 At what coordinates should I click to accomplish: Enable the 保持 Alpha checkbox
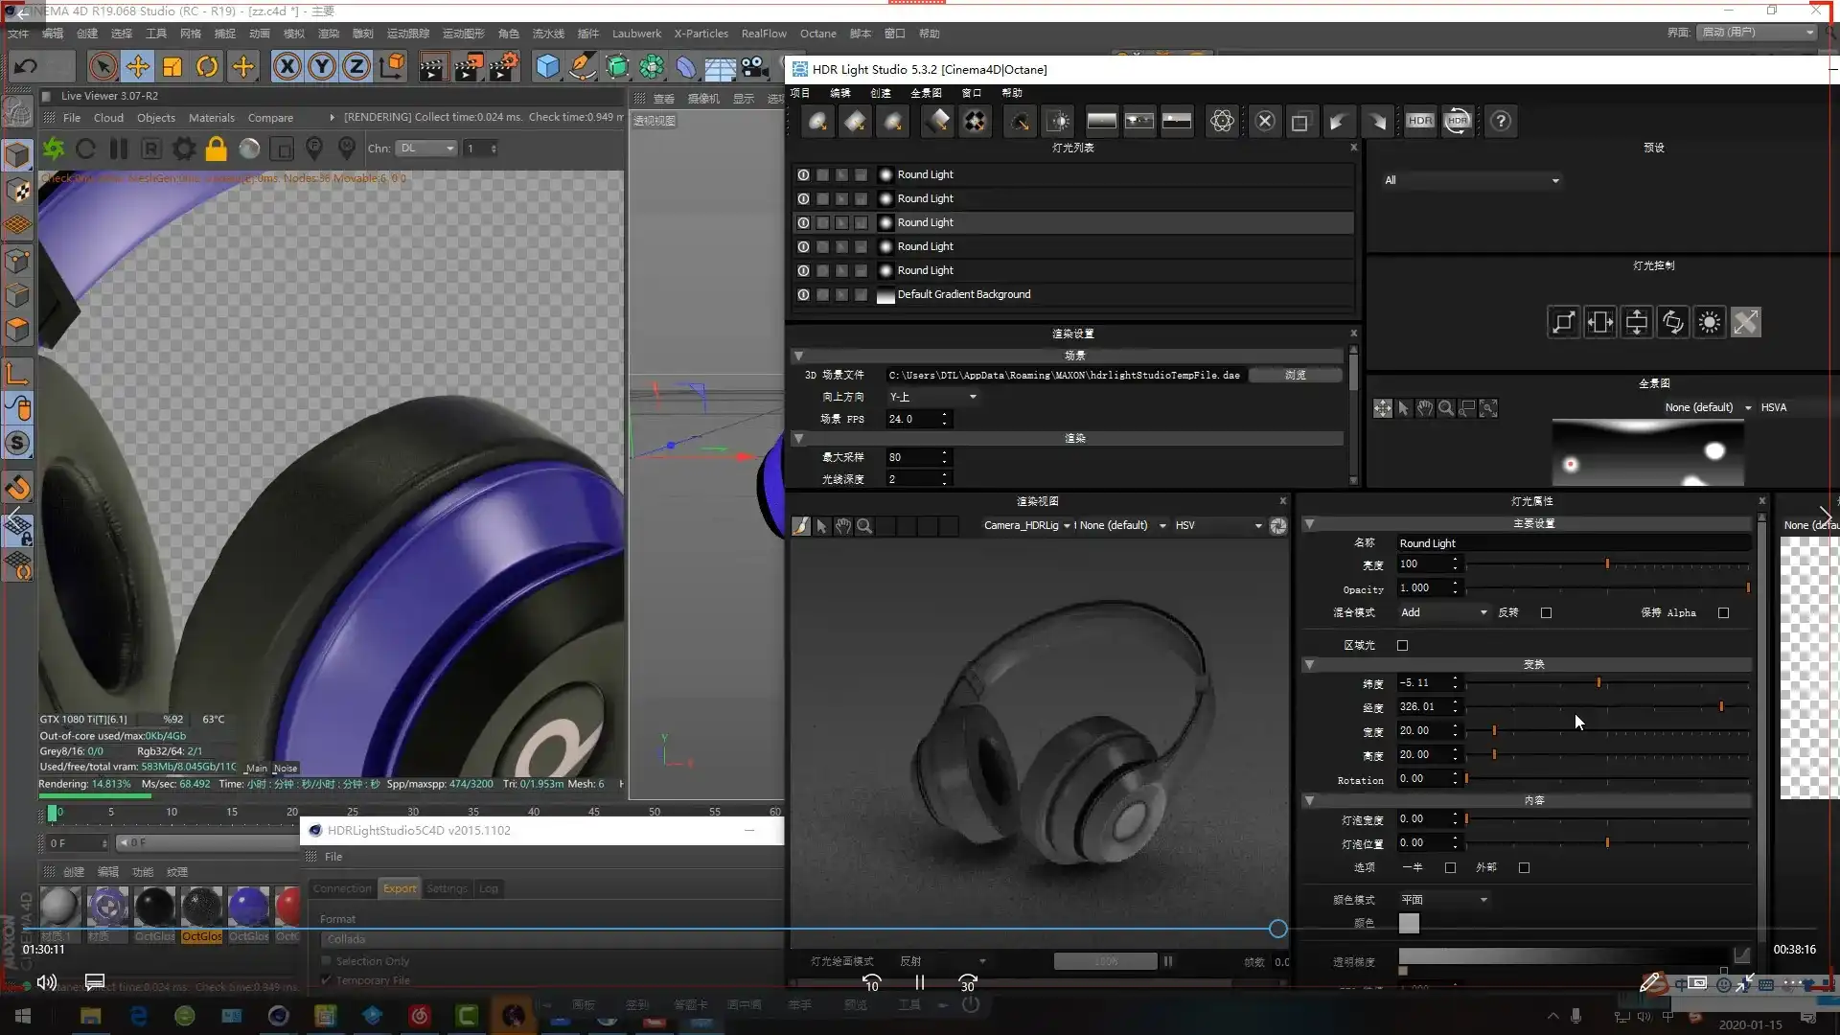click(1723, 613)
